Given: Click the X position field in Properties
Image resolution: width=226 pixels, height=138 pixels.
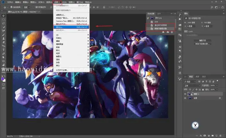Looking at the screenshot, I should (191, 26).
